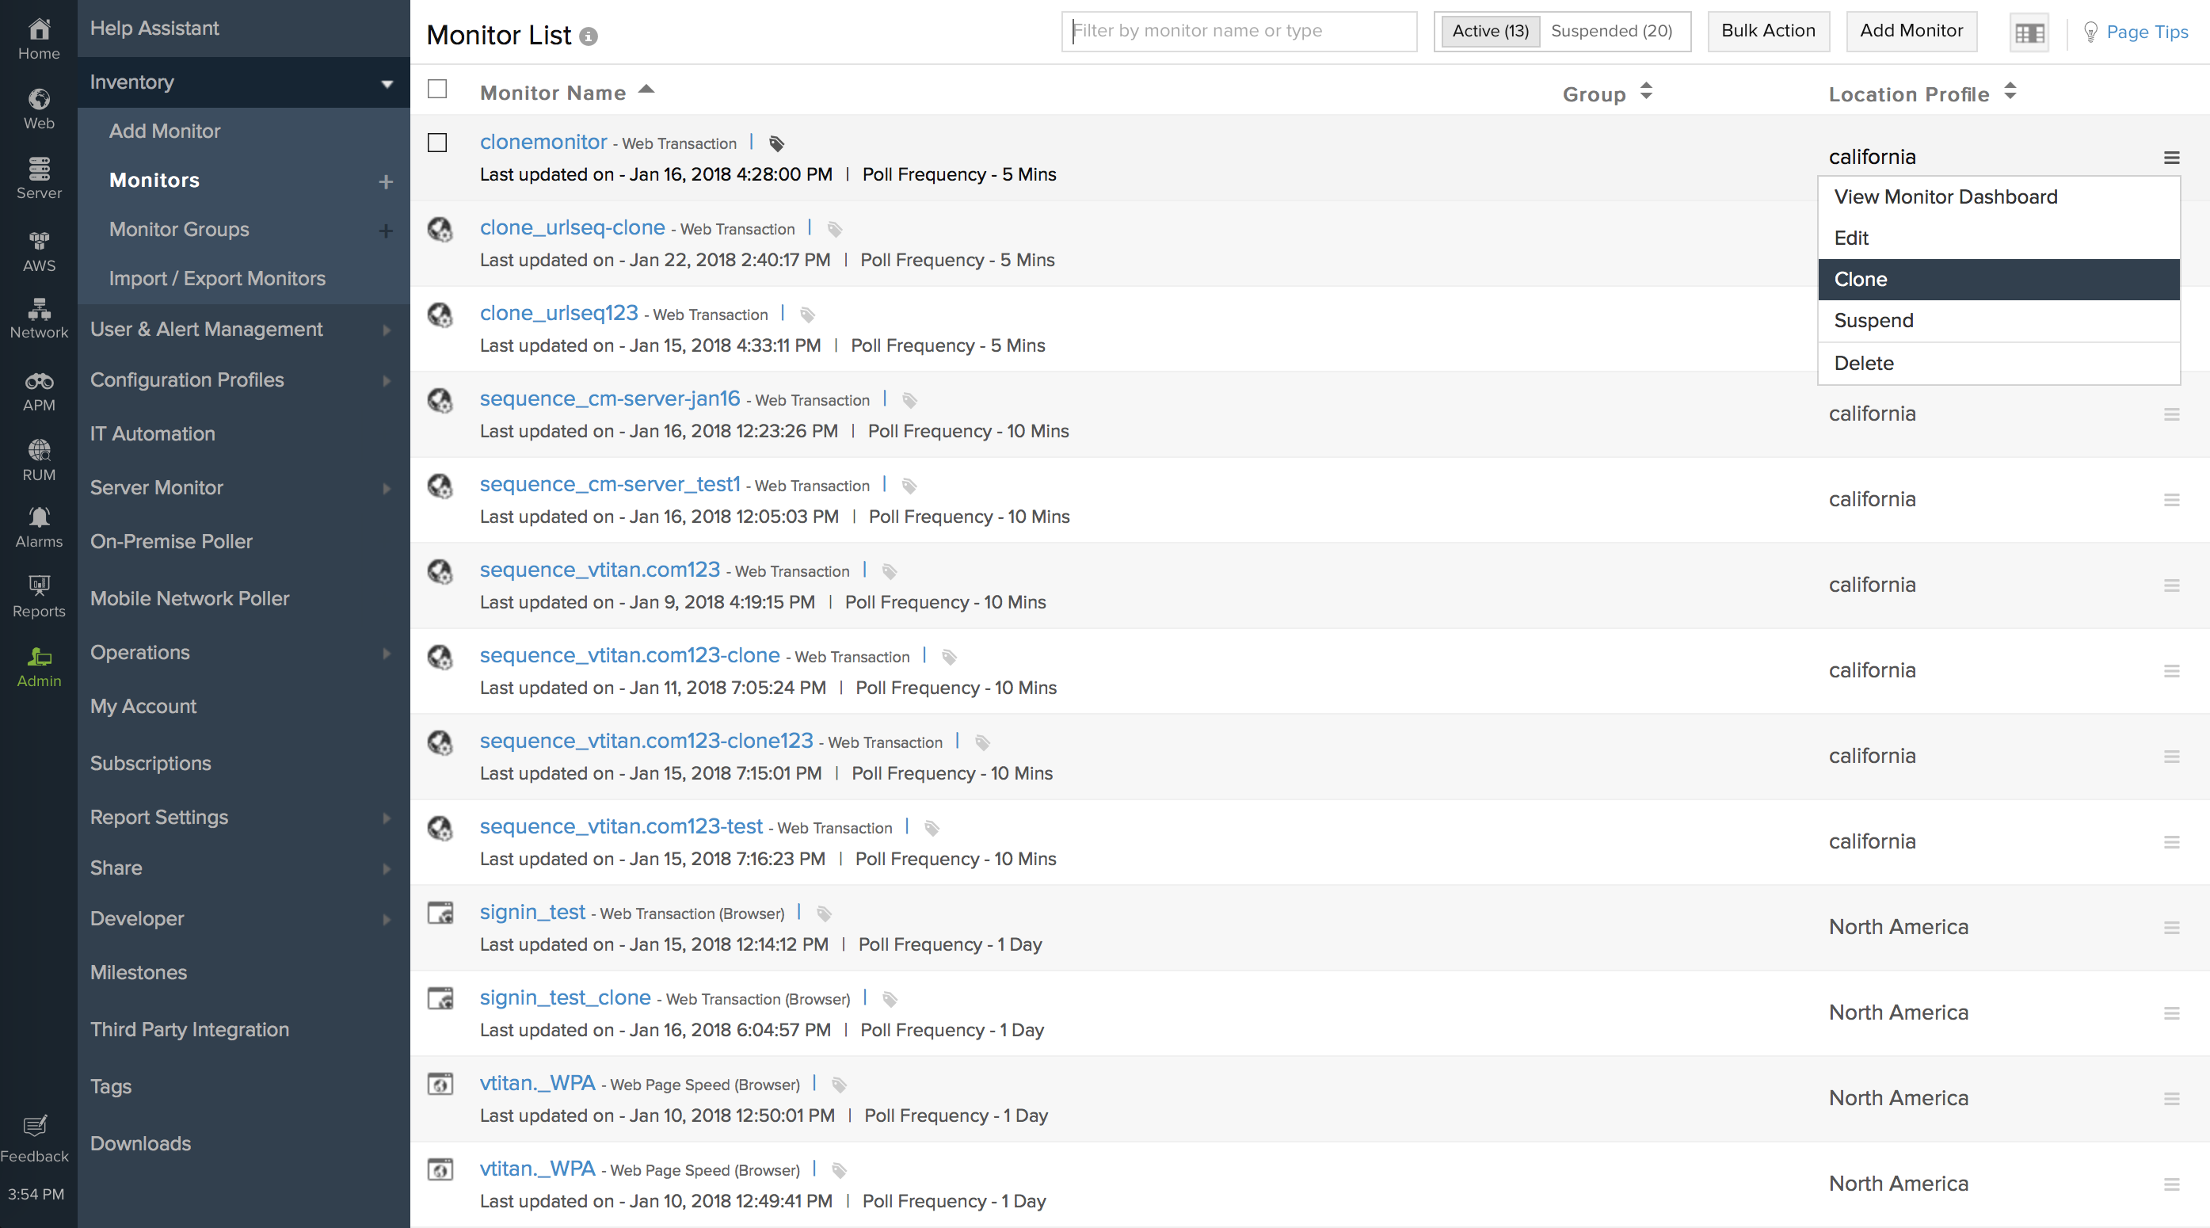This screenshot has width=2210, height=1228.
Task: Click the Add Monitor button
Action: coord(1911,31)
